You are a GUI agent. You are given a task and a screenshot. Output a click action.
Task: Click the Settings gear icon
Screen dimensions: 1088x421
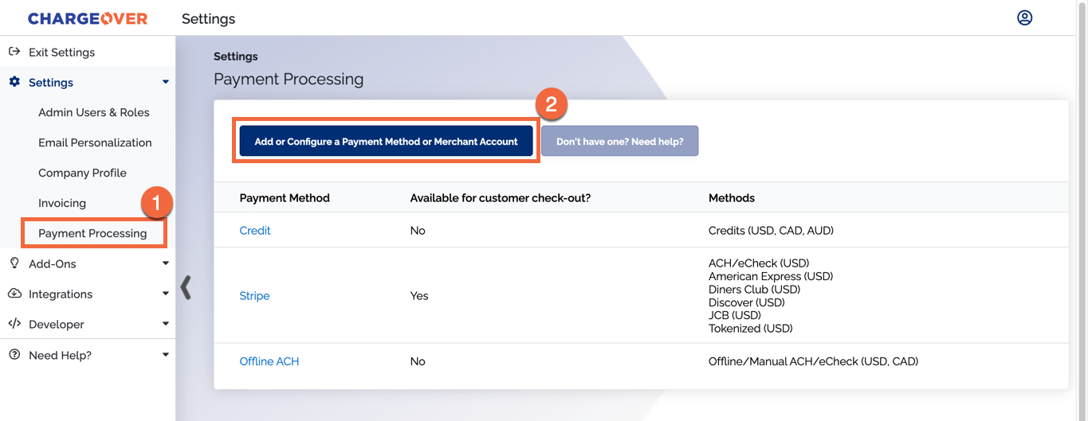coord(14,82)
